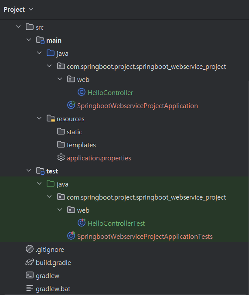Screen dimensions: 249x295
Task: Select the application.properties gear icon
Action: [x=61, y=157]
